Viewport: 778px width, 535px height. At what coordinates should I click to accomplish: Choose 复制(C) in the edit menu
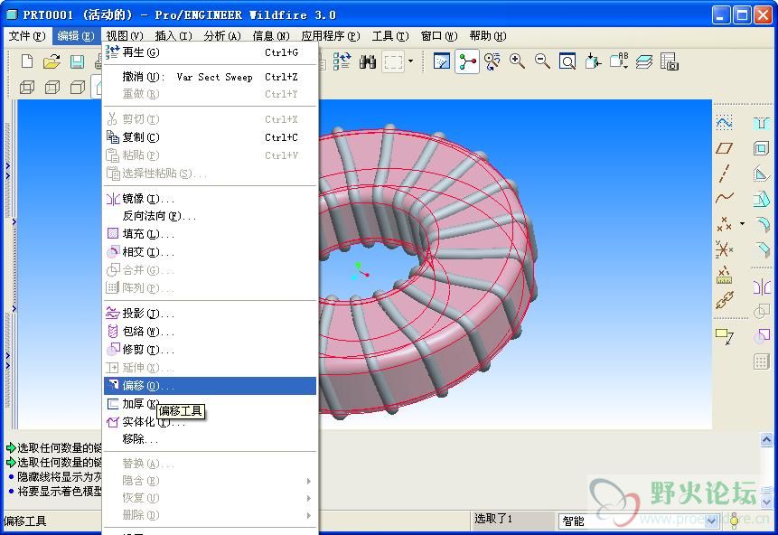pyautogui.click(x=210, y=137)
